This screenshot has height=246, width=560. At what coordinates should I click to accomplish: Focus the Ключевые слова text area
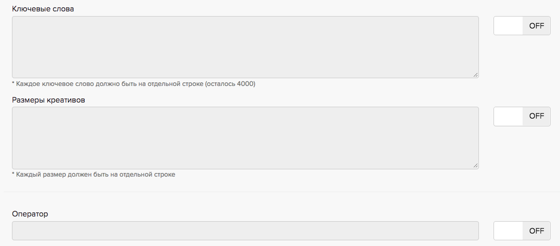pos(245,47)
